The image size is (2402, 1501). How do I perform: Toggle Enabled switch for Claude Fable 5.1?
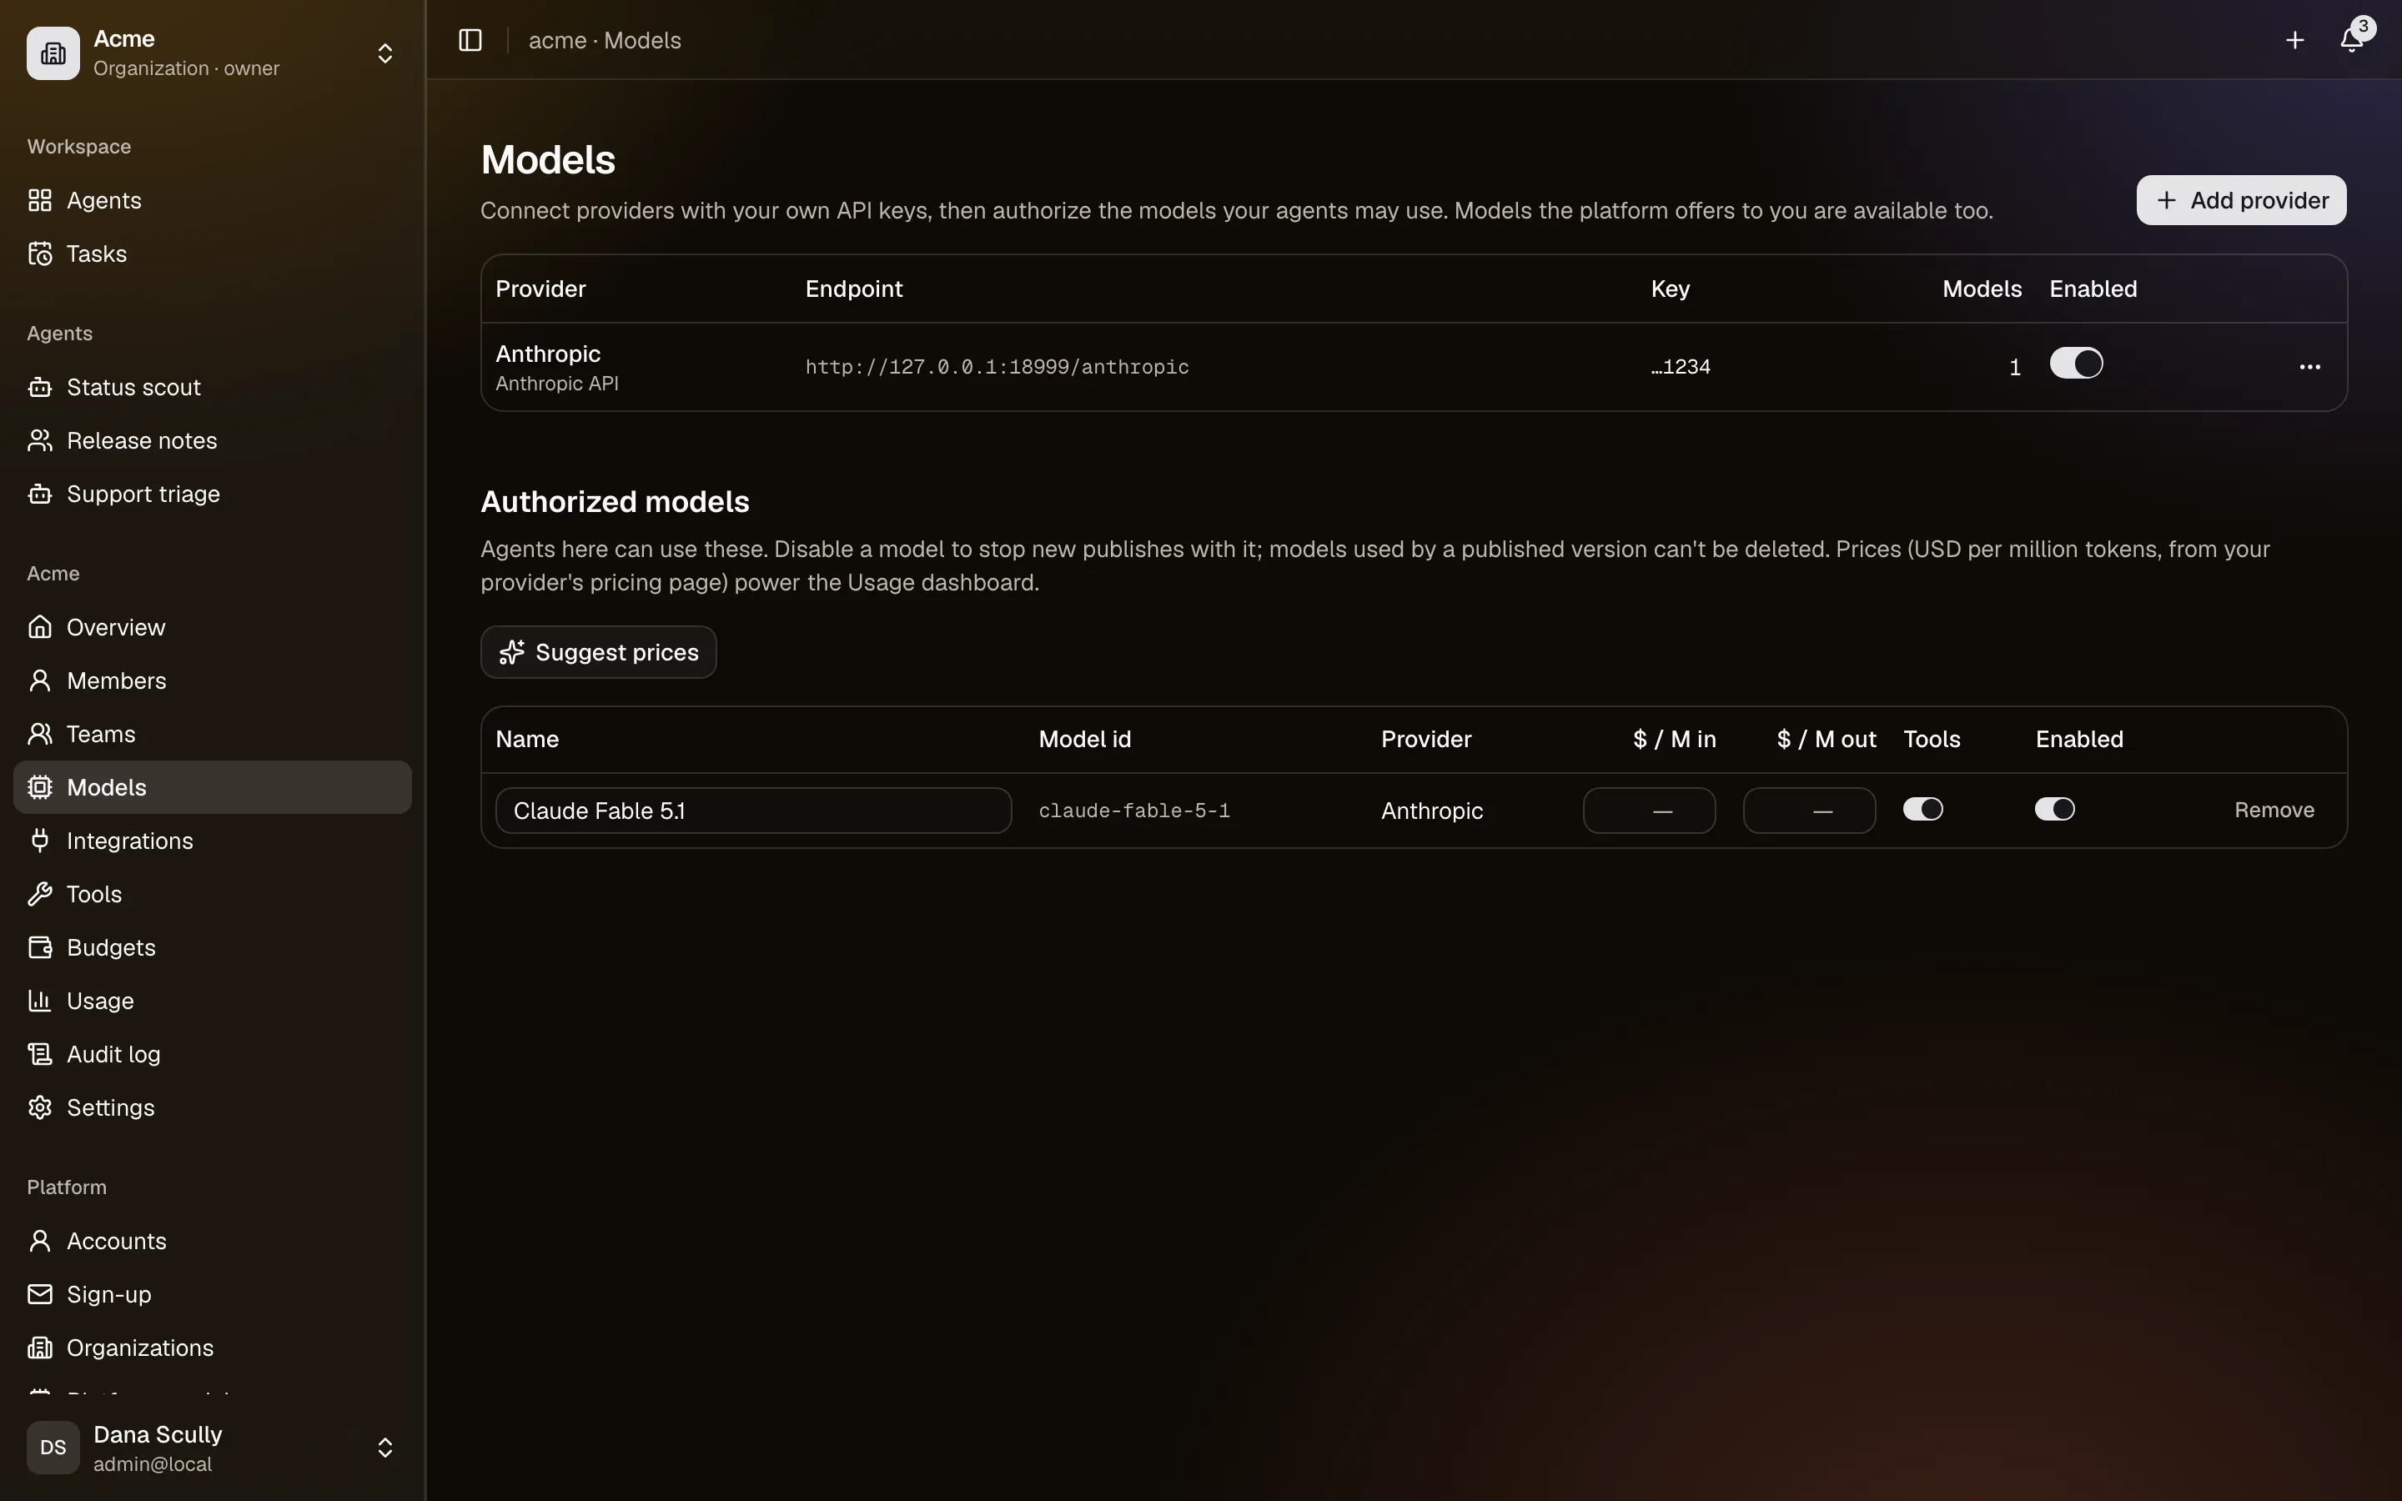pos(2054,809)
